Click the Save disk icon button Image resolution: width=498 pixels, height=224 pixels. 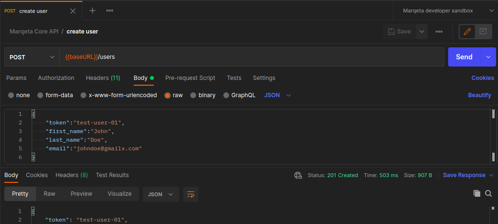(400, 32)
